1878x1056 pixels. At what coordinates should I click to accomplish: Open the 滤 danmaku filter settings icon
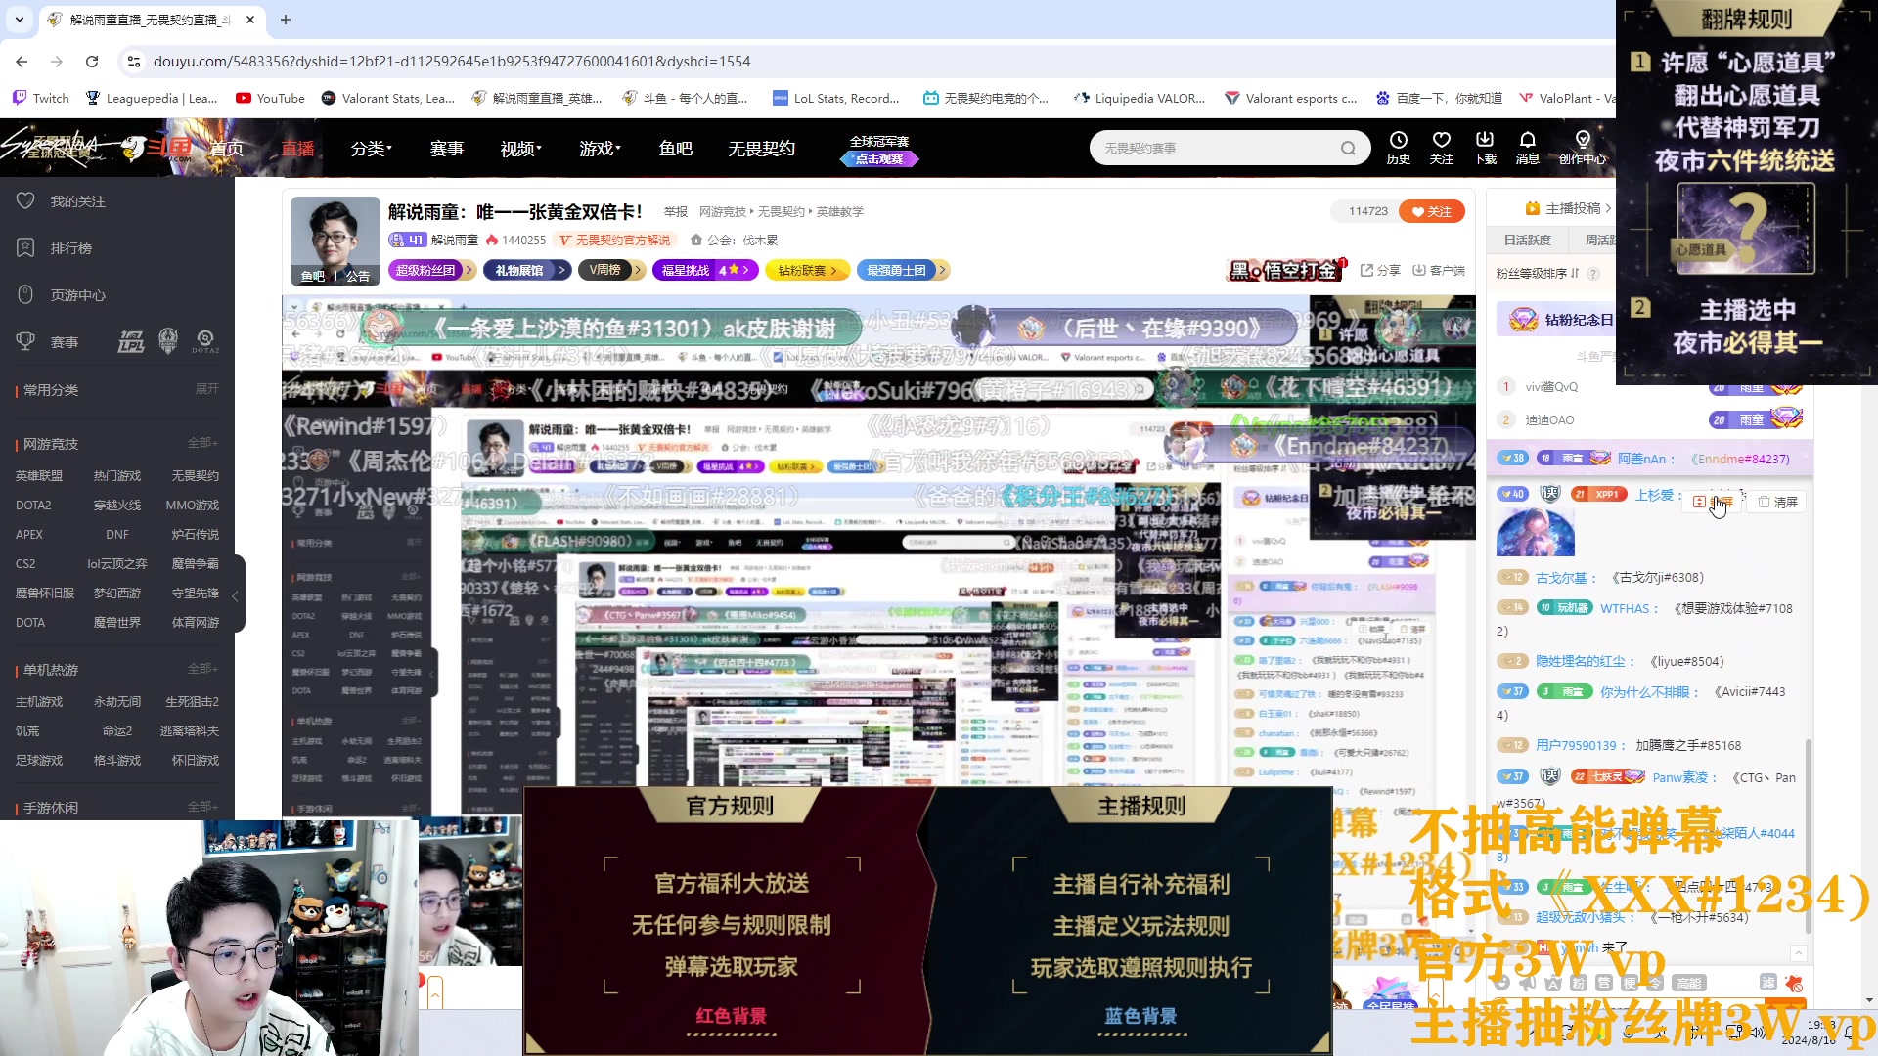[1769, 983]
